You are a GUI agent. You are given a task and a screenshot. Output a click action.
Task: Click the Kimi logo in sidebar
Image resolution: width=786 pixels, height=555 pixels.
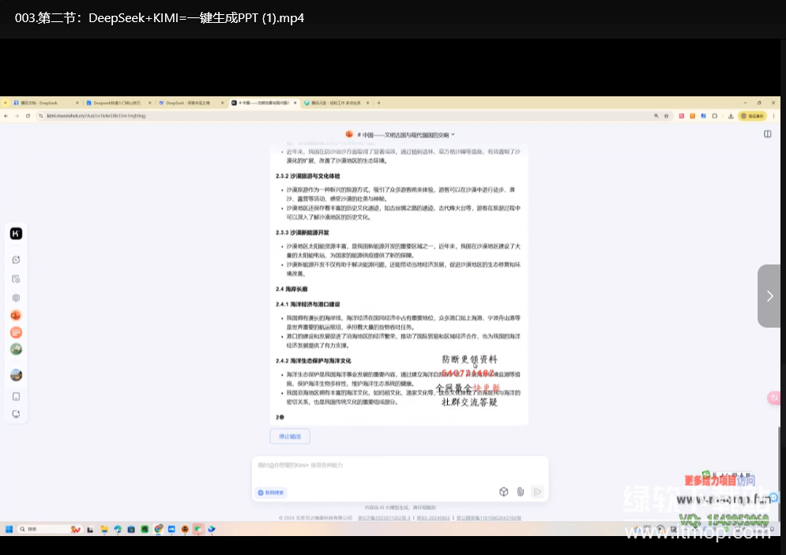point(16,234)
